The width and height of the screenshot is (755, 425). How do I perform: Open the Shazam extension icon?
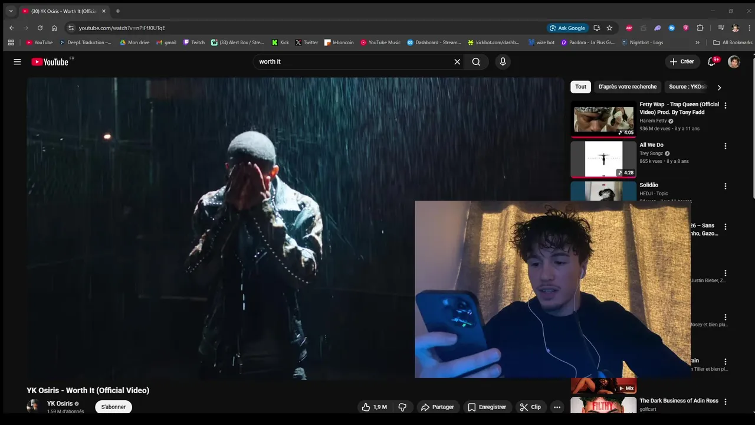(671, 28)
